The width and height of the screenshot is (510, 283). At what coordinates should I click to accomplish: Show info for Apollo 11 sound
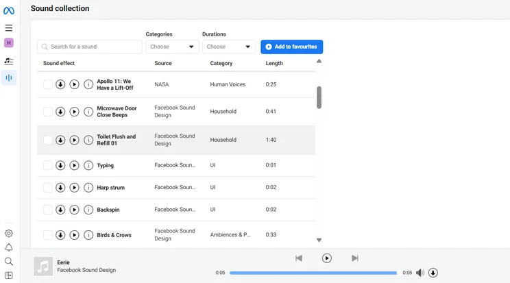88,84
